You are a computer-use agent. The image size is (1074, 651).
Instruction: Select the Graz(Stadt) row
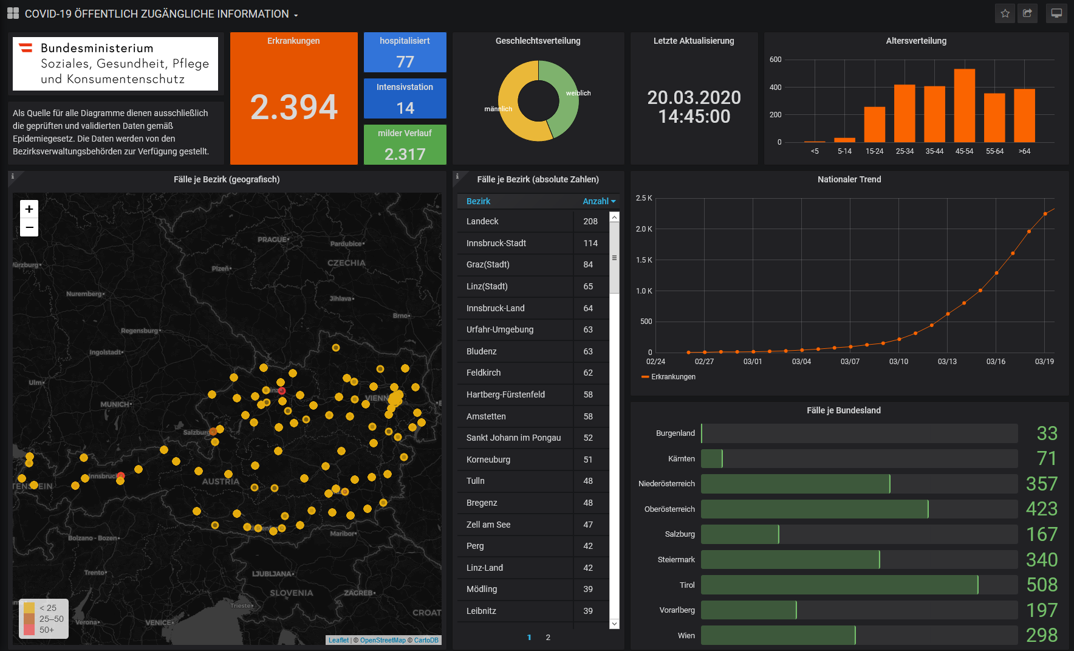[533, 264]
